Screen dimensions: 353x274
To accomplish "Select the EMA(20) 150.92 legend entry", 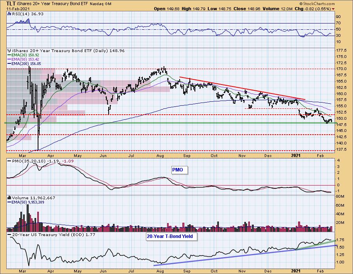I will pos(24,55).
